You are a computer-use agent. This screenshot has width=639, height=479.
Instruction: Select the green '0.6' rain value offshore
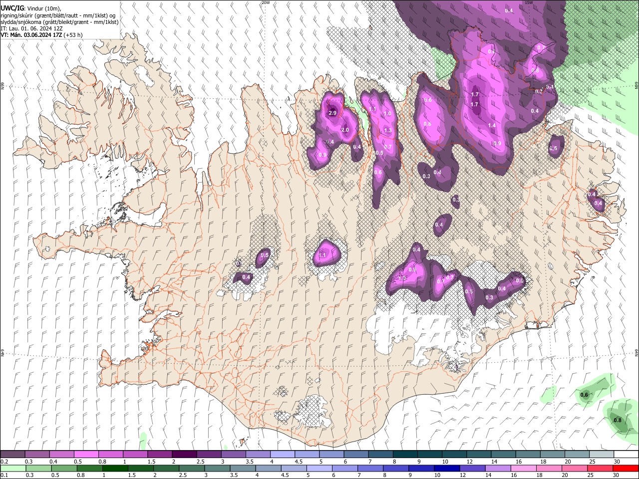(x=584, y=395)
